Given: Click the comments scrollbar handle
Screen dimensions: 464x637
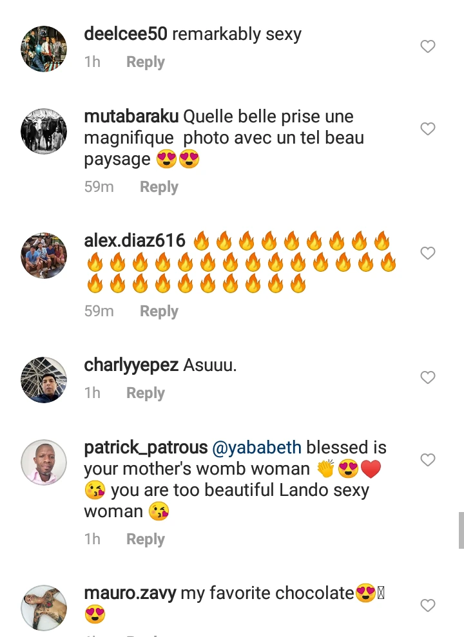Looking at the screenshot, I should click(461, 530).
